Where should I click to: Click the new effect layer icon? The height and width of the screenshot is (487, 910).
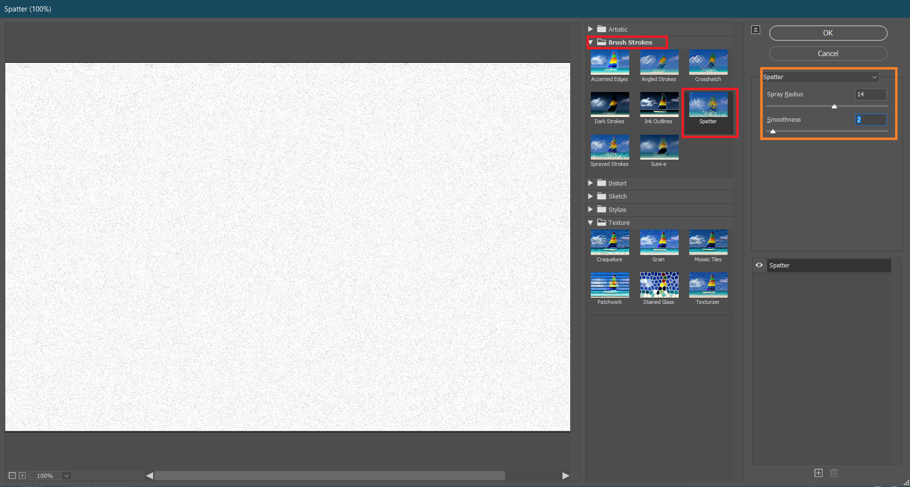[818, 473]
